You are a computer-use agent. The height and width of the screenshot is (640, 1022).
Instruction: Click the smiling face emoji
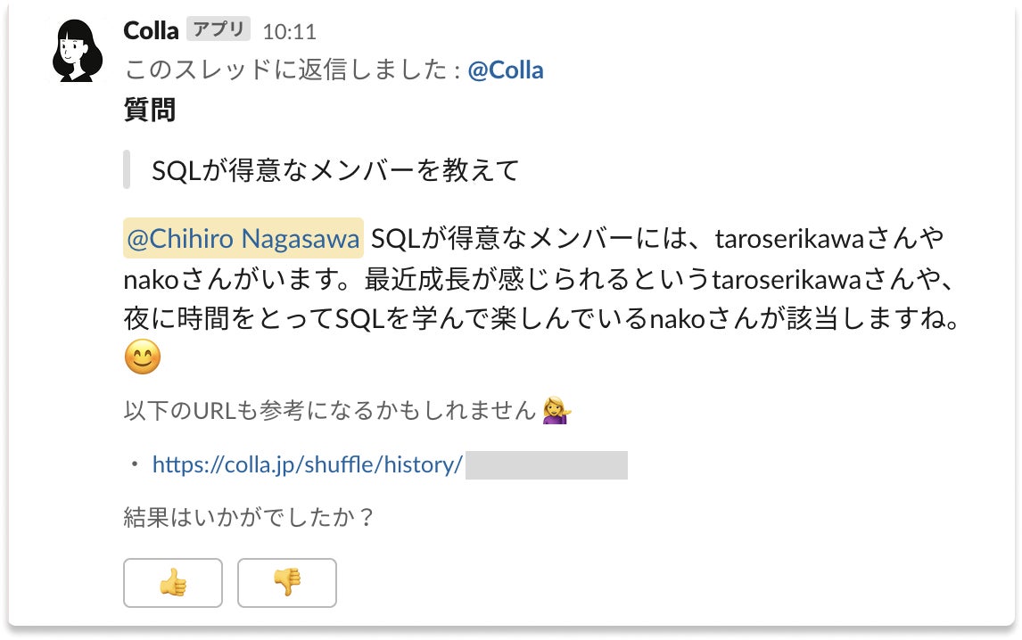click(x=143, y=358)
